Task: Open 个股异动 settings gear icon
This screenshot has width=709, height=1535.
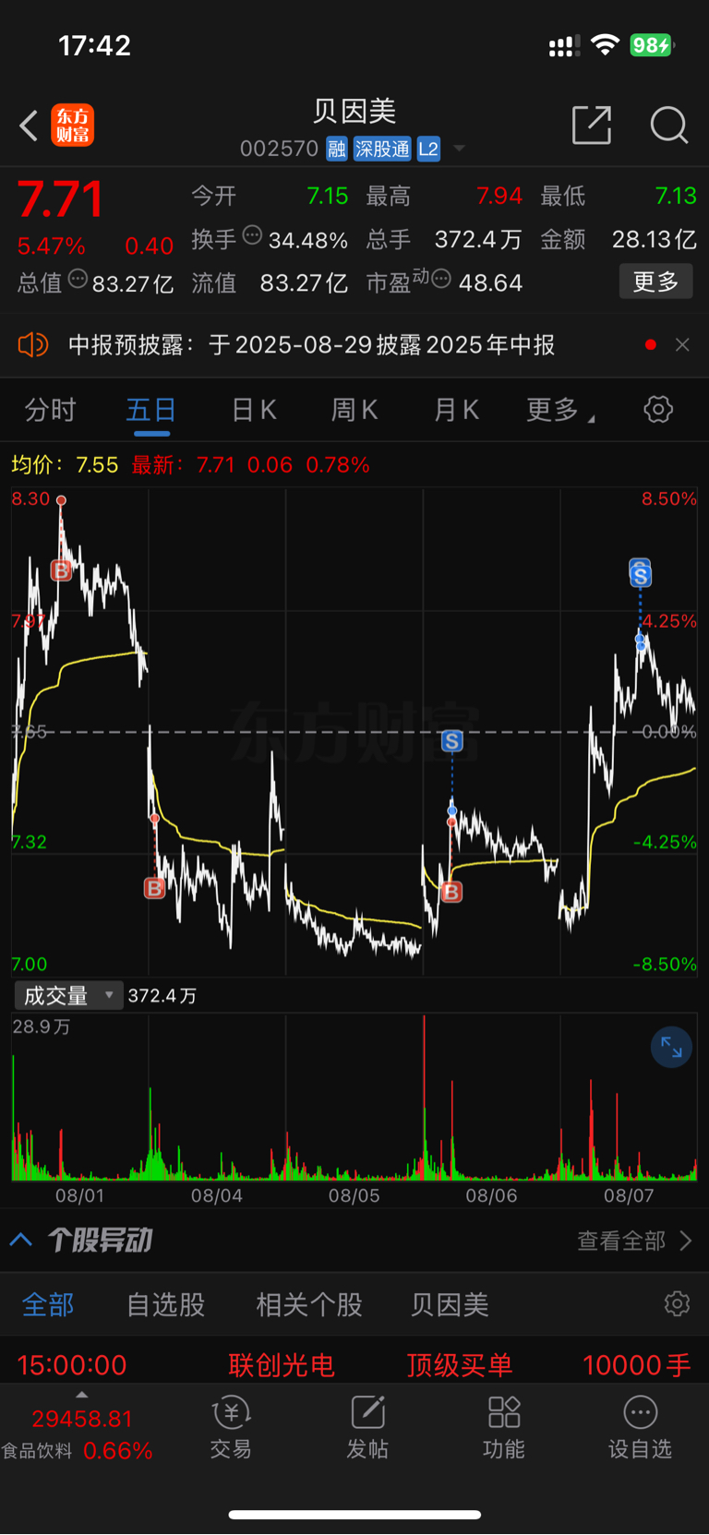Action: point(677,1303)
